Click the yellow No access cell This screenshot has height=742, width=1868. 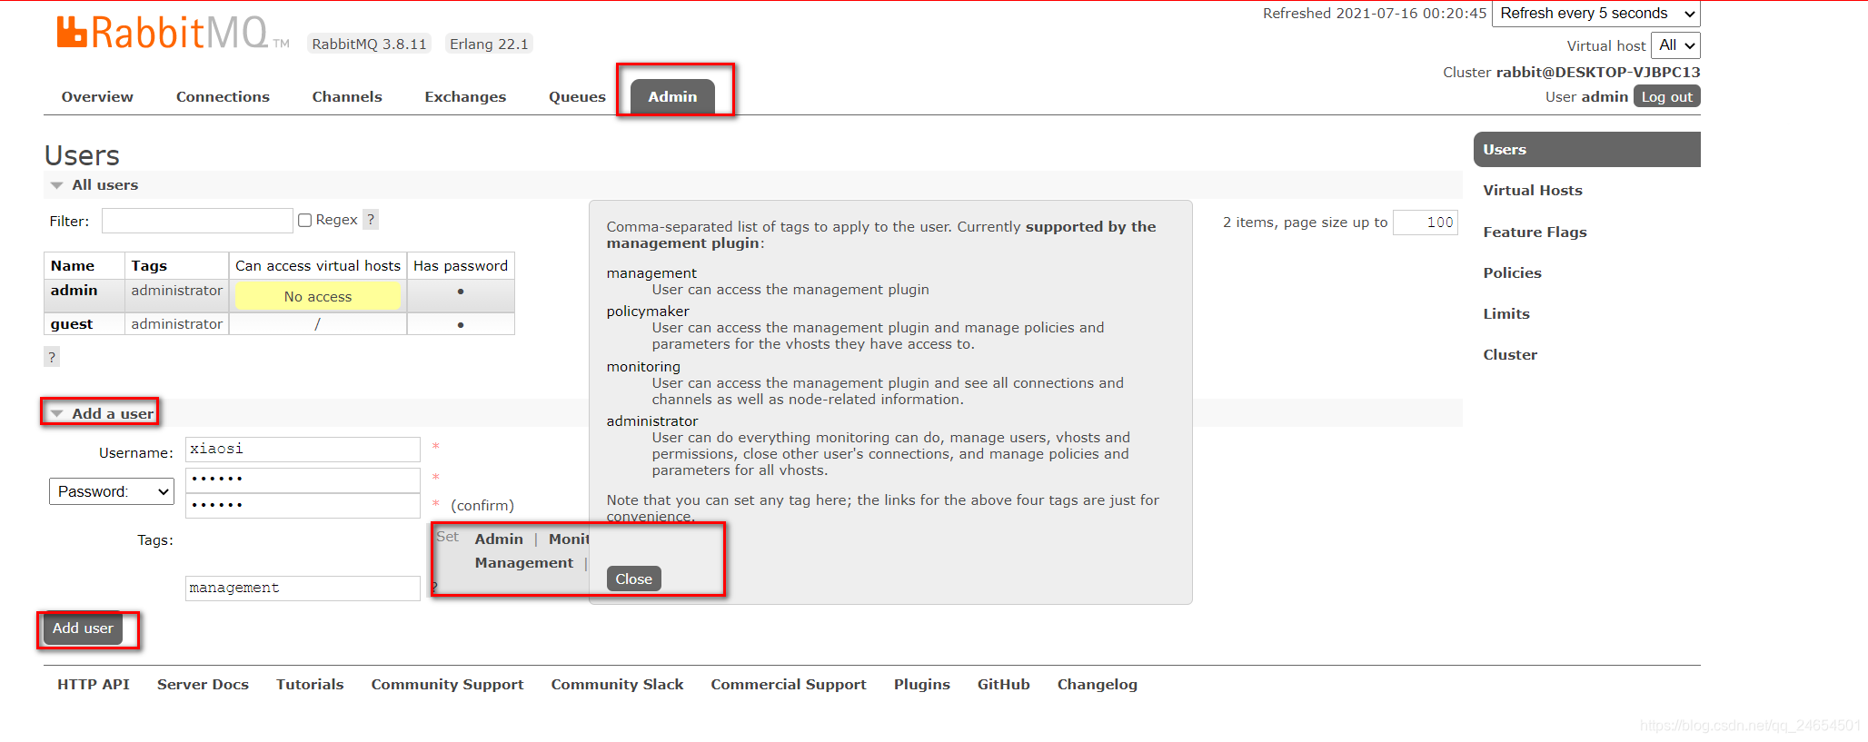point(317,296)
